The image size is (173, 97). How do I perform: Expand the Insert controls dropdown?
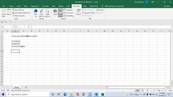[x=55, y=13]
